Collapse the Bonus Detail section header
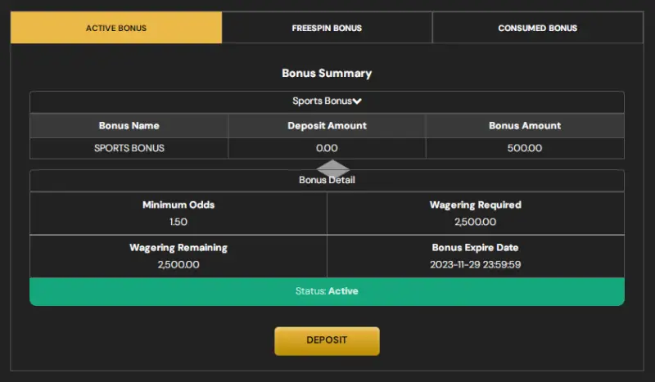 tap(327, 180)
